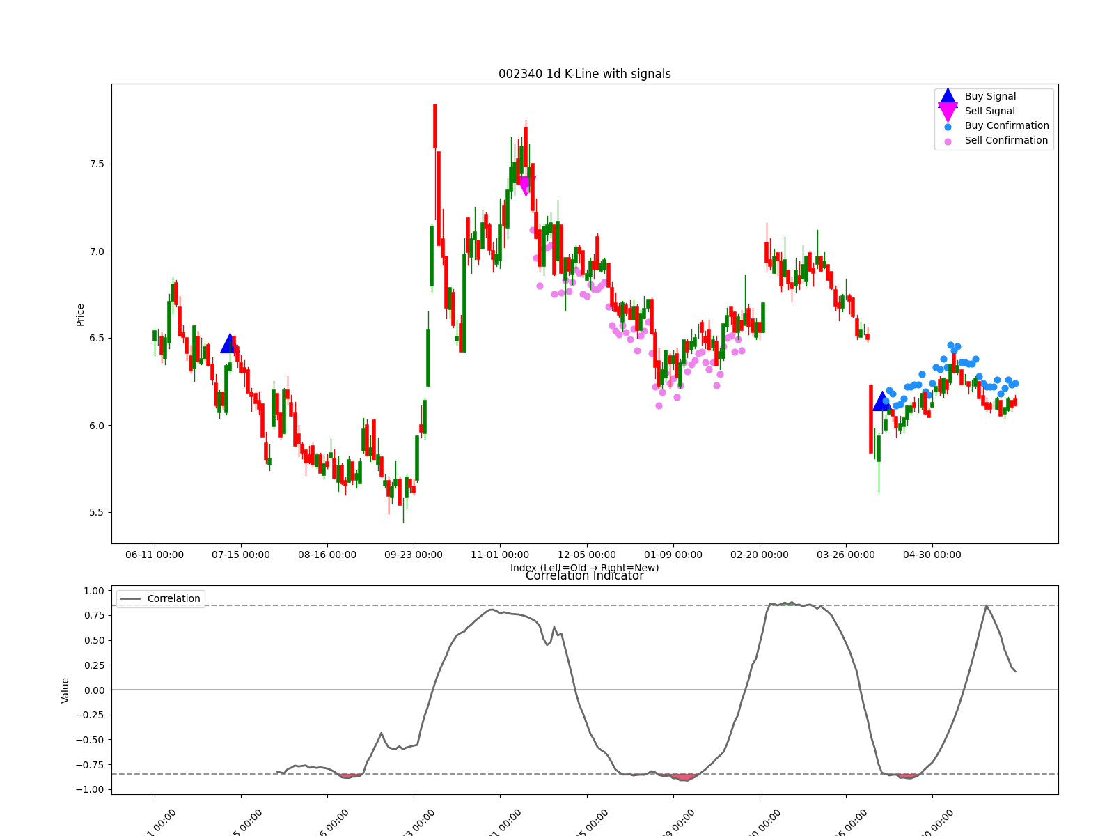Click the −0.50 correlation tick label
Viewport: 1114px width, 836px height.
90,740
